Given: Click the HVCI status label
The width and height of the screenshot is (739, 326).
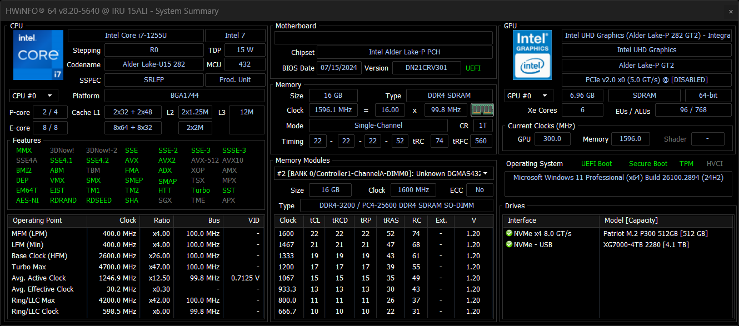Looking at the screenshot, I should [715, 163].
